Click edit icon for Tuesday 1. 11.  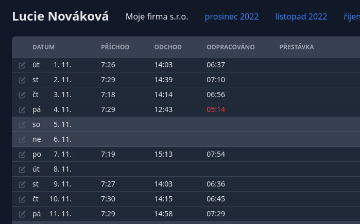(x=22, y=65)
